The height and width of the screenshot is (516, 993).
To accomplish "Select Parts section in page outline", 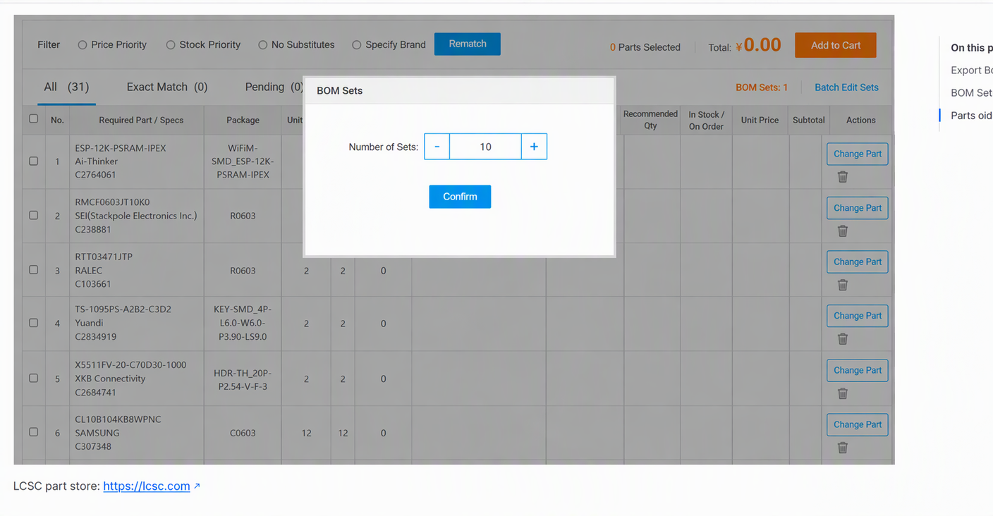I will click(x=971, y=116).
